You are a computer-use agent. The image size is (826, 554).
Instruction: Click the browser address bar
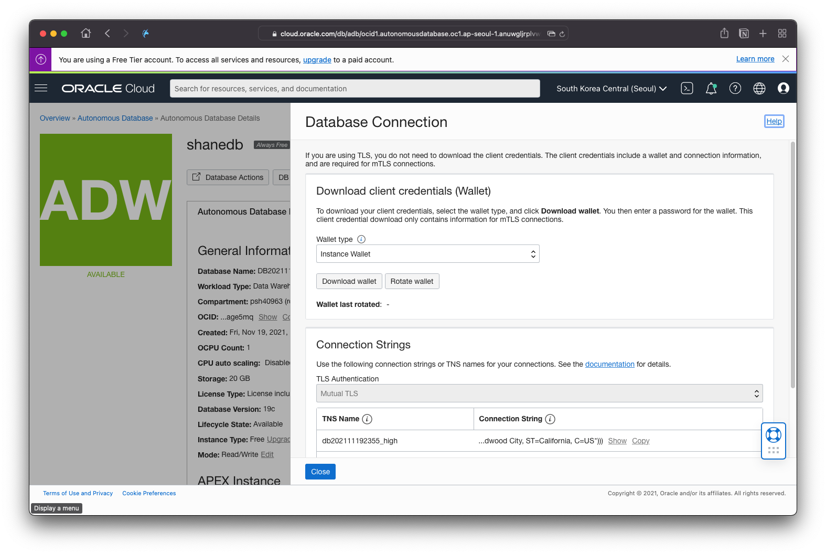(x=413, y=34)
